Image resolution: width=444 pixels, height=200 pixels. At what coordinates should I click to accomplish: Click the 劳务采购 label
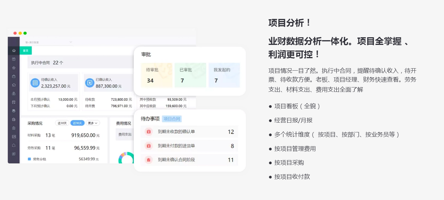pyautogui.click(x=34, y=148)
